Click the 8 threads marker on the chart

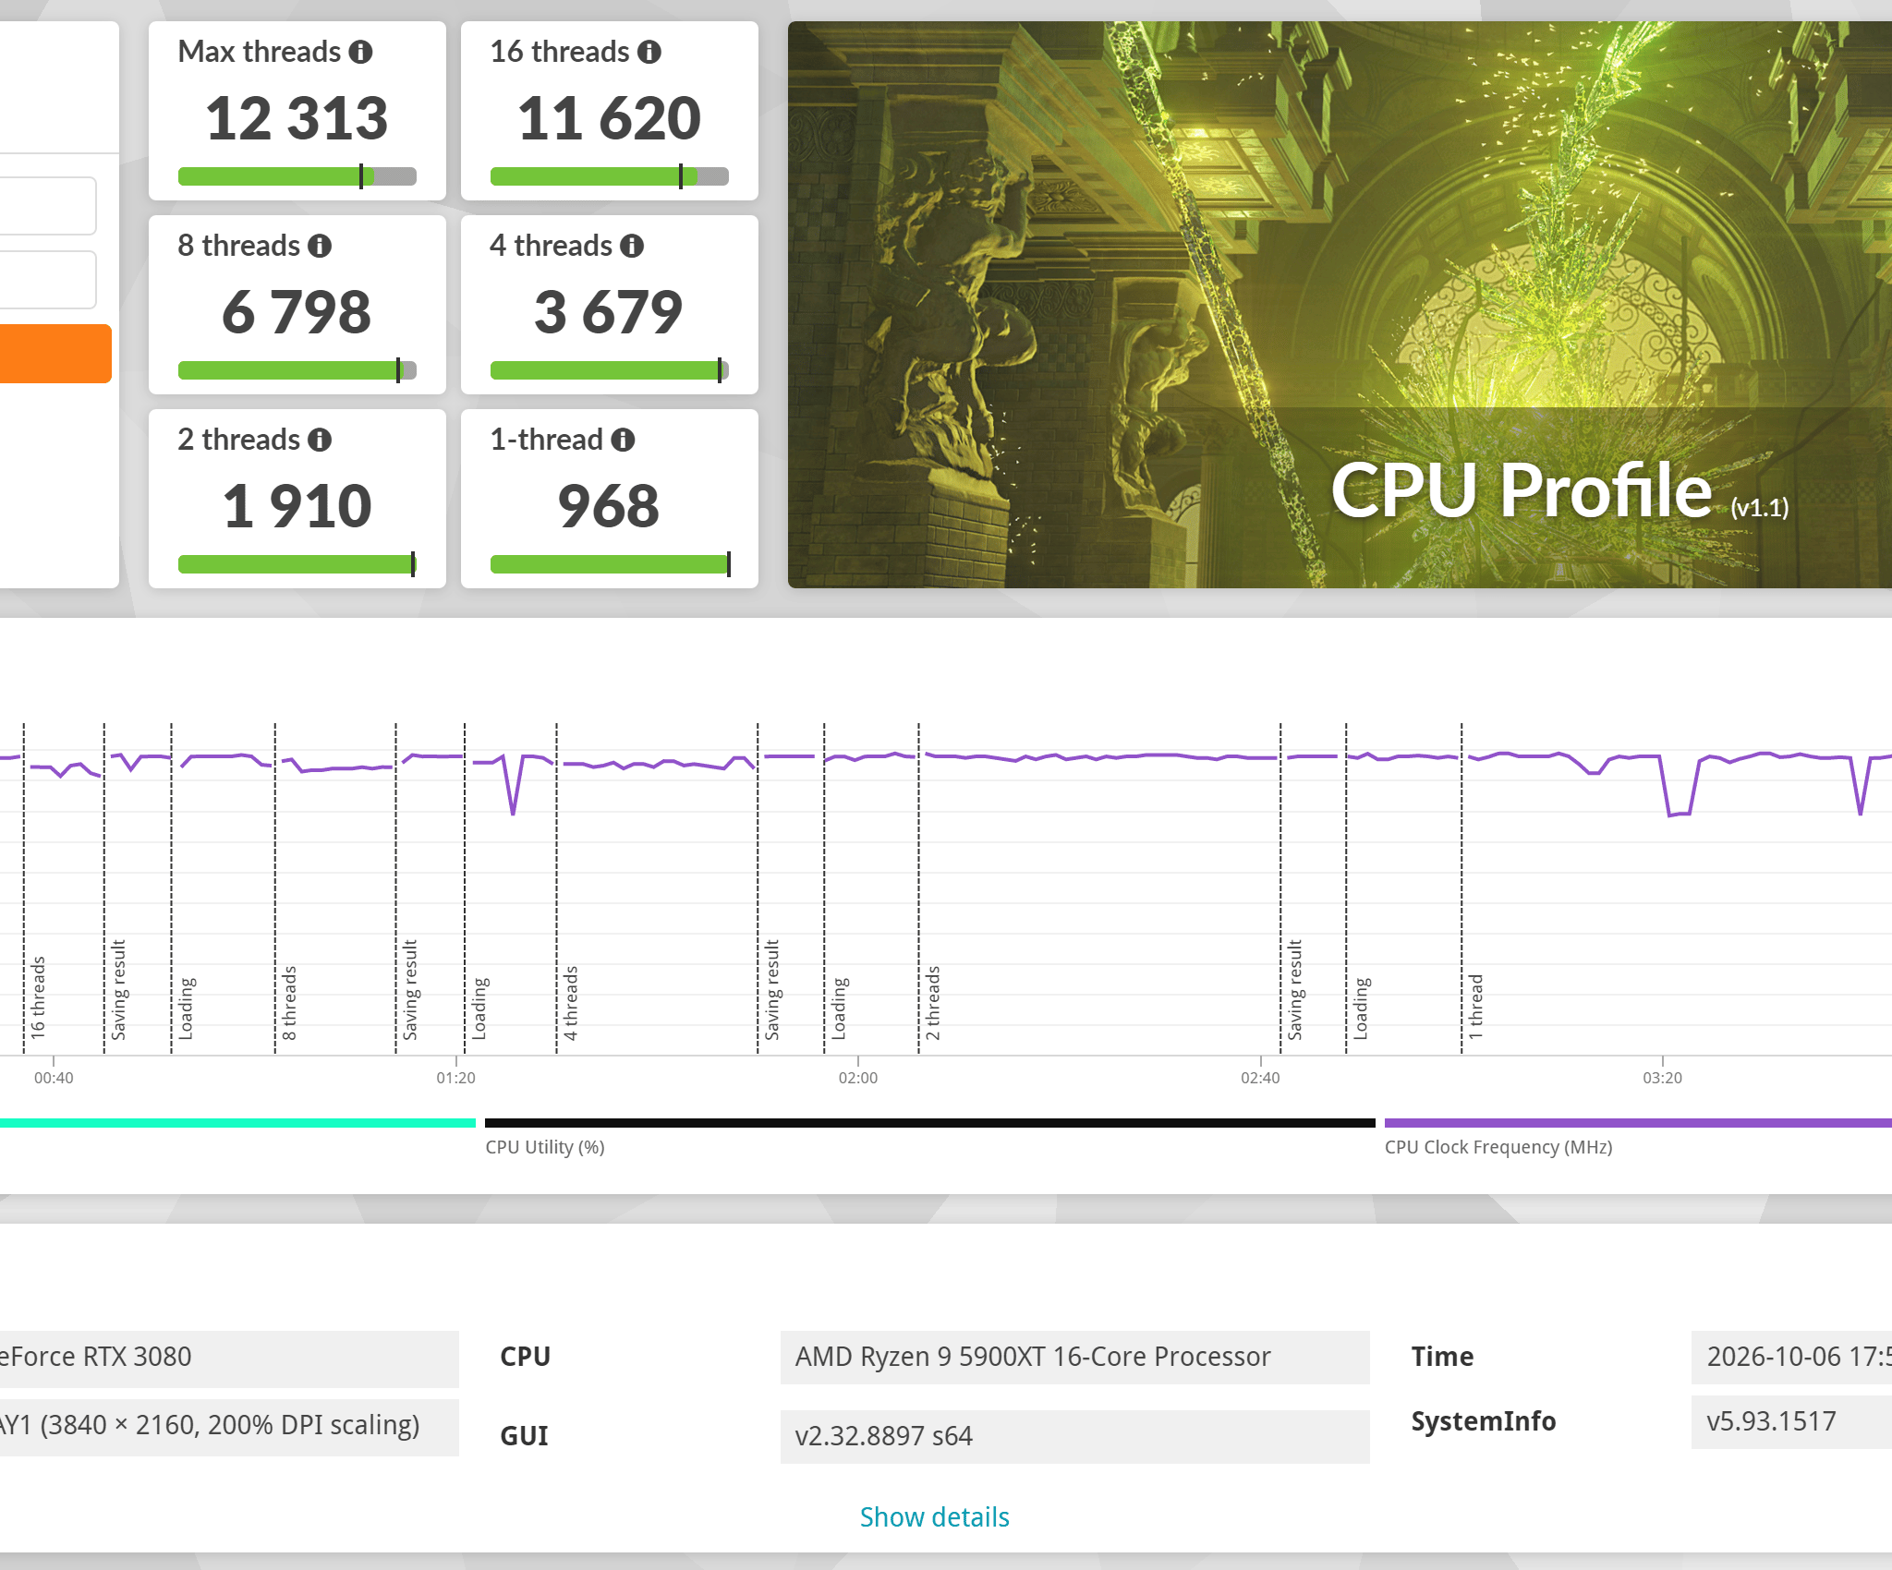(289, 1003)
